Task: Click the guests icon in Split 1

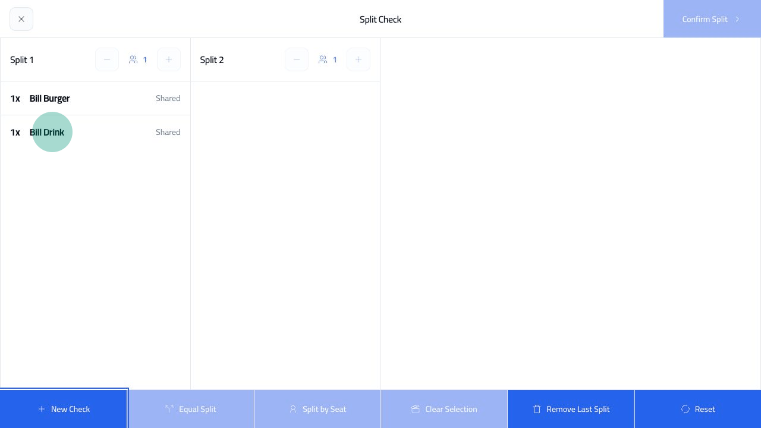Action: click(x=133, y=59)
